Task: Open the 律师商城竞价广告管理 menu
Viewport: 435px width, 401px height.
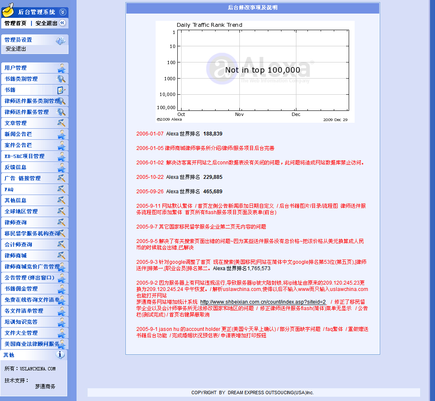Action: 35,267
